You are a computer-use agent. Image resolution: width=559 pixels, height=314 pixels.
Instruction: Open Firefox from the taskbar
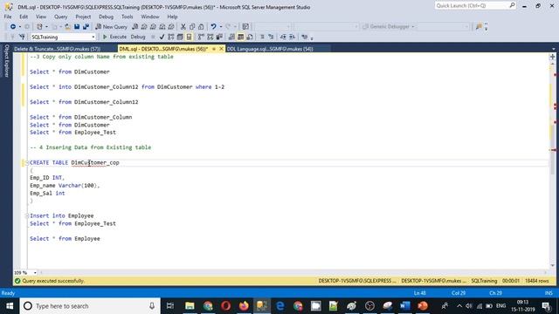(244, 306)
